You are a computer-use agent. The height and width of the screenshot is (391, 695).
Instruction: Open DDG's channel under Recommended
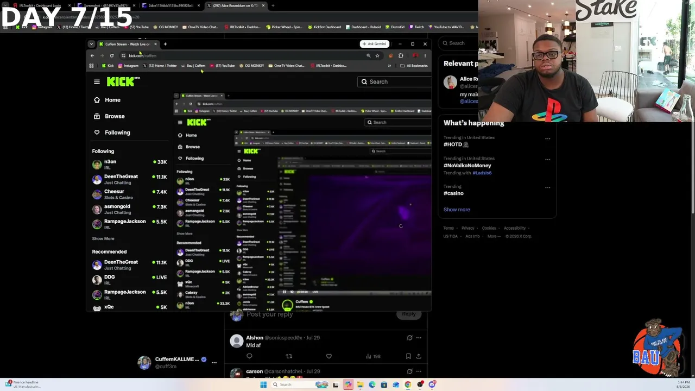[129, 280]
